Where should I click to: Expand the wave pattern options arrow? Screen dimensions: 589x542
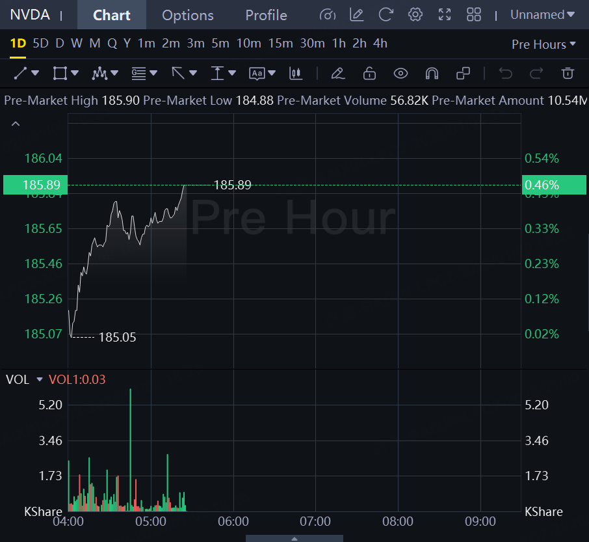coord(114,73)
